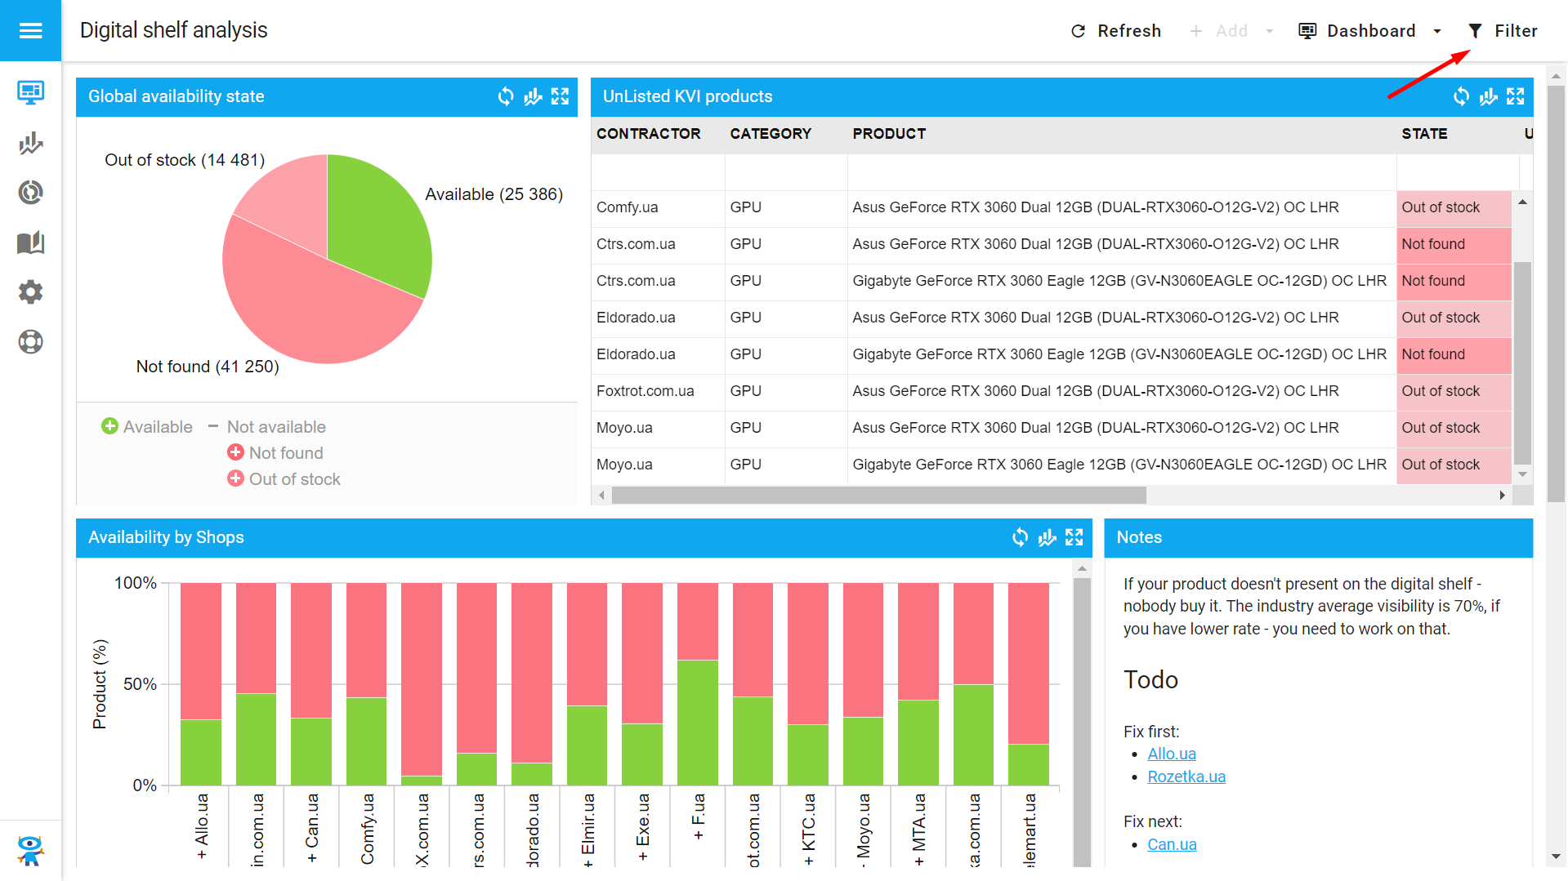Open chart export icon in Availability by Shops
The width and height of the screenshot is (1568, 881).
click(1047, 537)
